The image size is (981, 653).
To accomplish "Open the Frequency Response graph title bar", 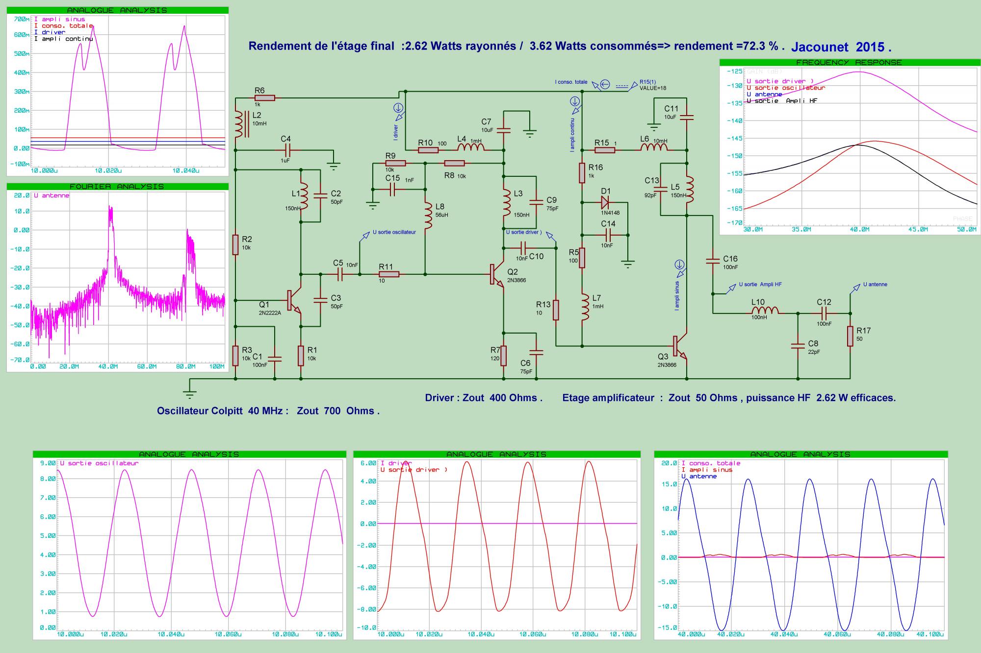I will click(x=849, y=62).
